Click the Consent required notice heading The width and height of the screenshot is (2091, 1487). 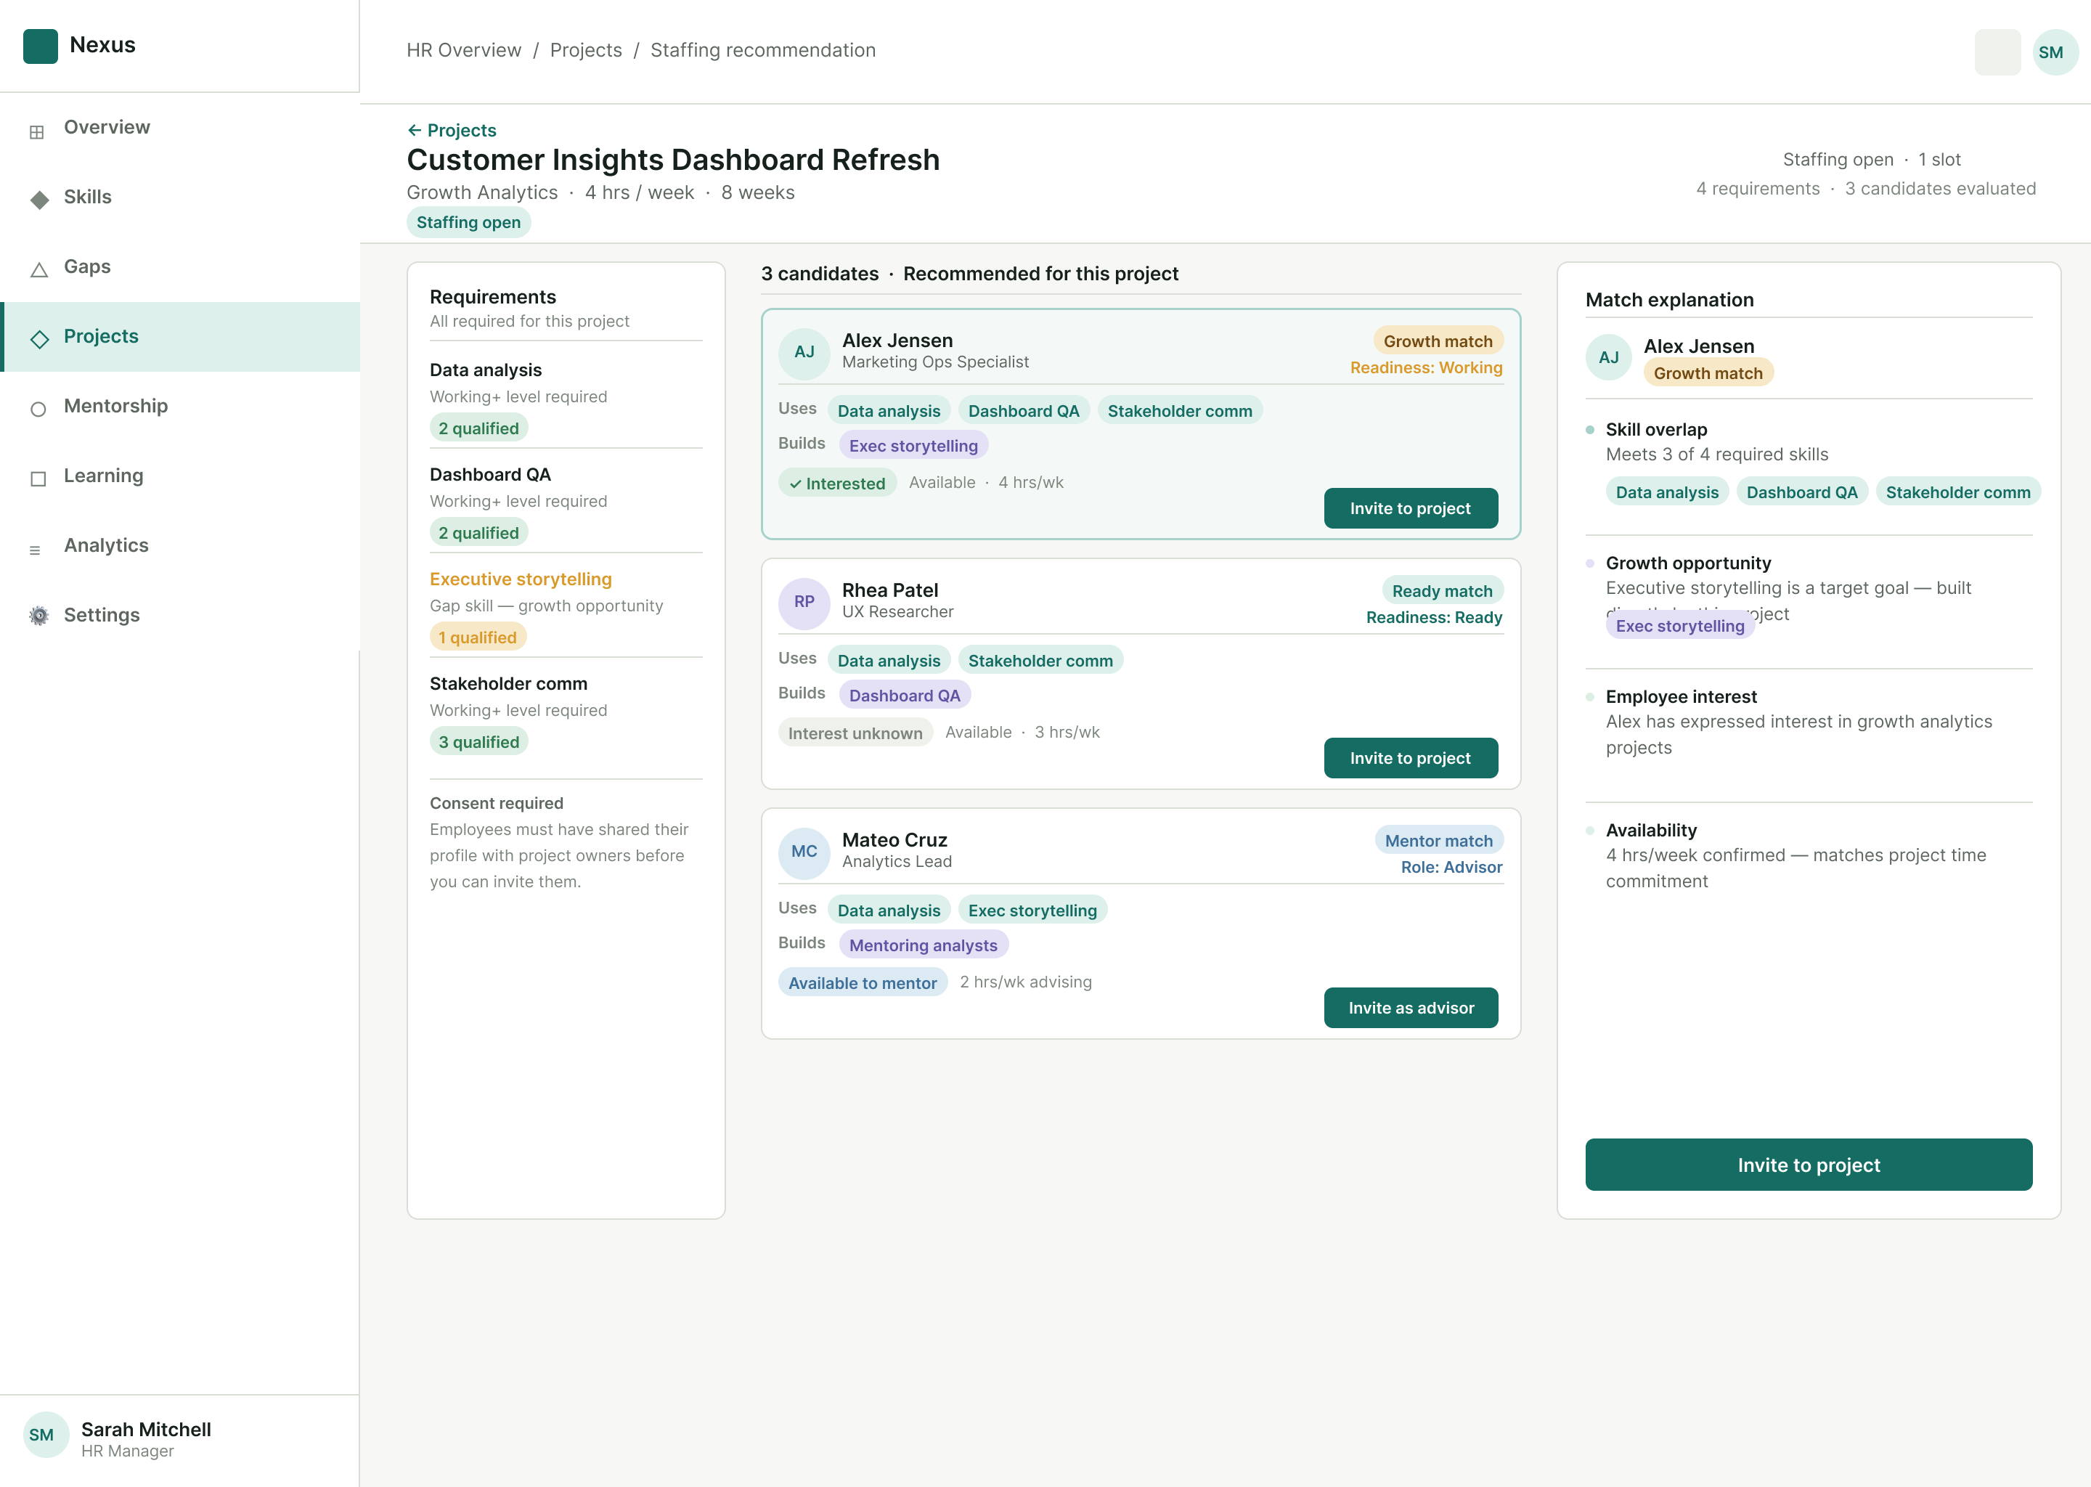(496, 804)
